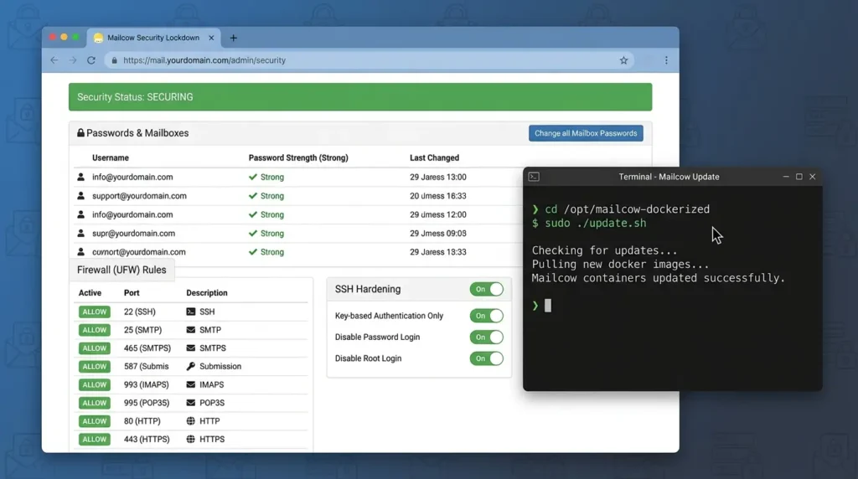
Task: Click checkmark for supr@yourdomain.com strength
Action: point(252,233)
